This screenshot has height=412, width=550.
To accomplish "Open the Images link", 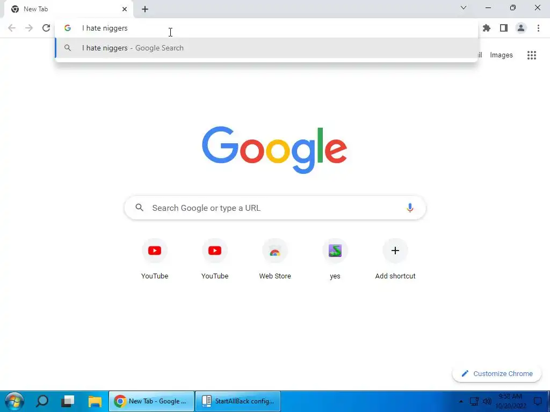I will [501, 55].
